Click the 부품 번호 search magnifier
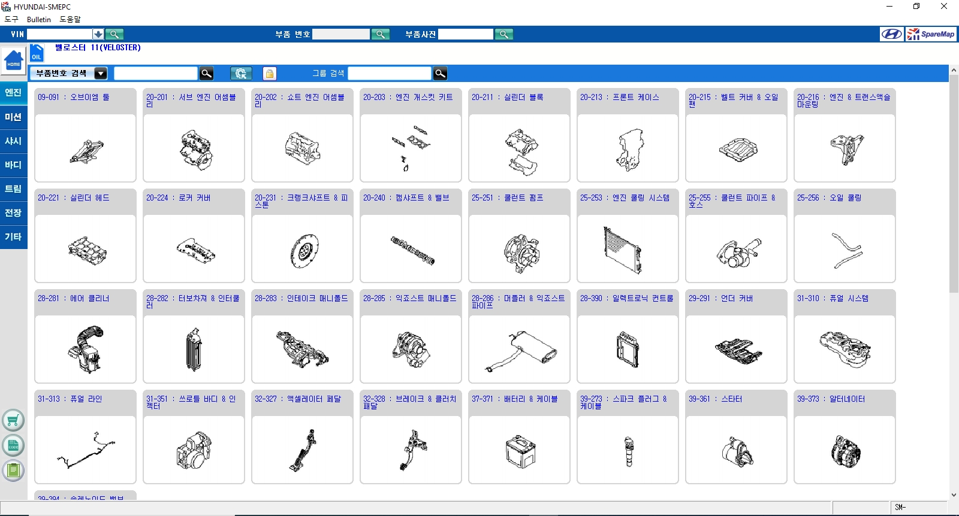959x516 pixels. pos(381,34)
